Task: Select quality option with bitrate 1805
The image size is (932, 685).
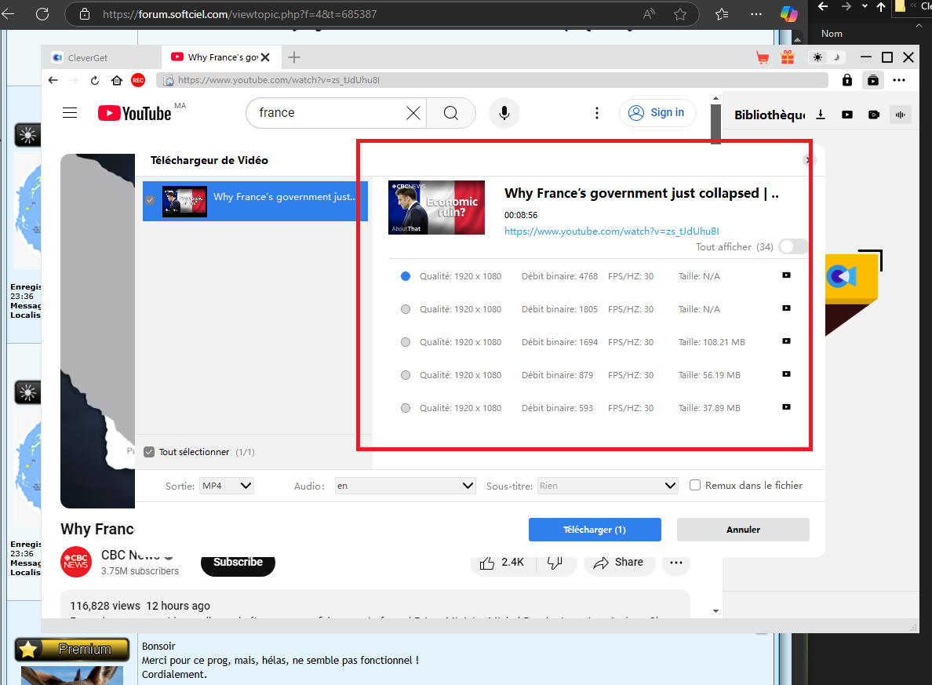Action: [x=406, y=309]
